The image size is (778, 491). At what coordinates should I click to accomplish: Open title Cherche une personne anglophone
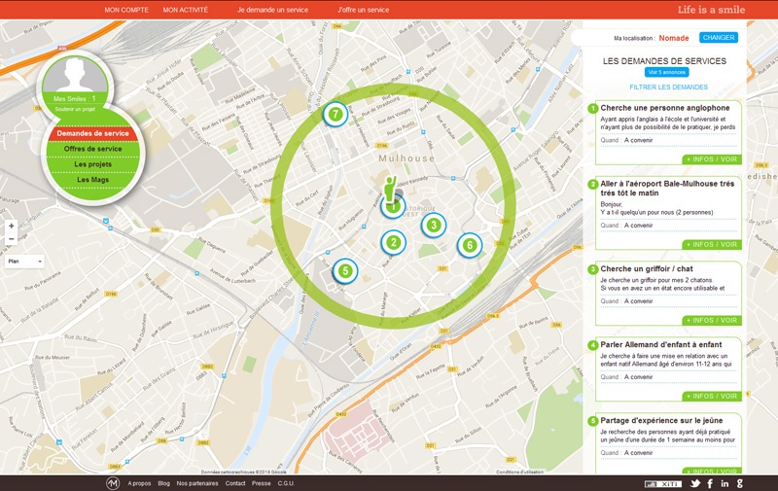tap(665, 108)
